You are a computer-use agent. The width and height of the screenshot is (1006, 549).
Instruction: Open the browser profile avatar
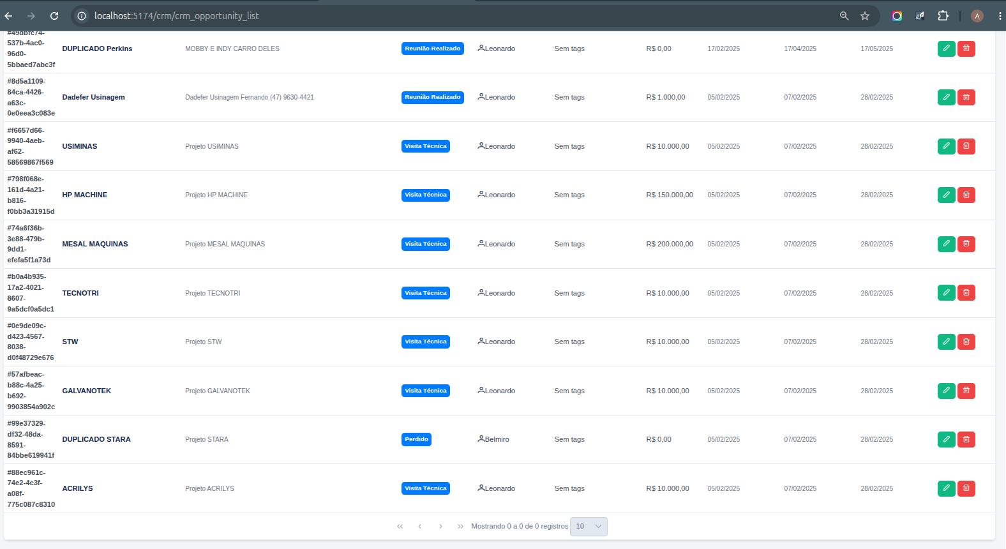pos(977,16)
